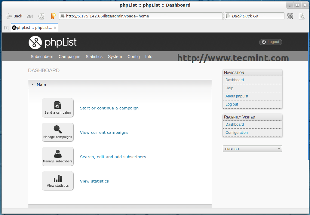The image size is (310, 215).
Task: Click the View statistics bar chart button
Action: (x=58, y=181)
